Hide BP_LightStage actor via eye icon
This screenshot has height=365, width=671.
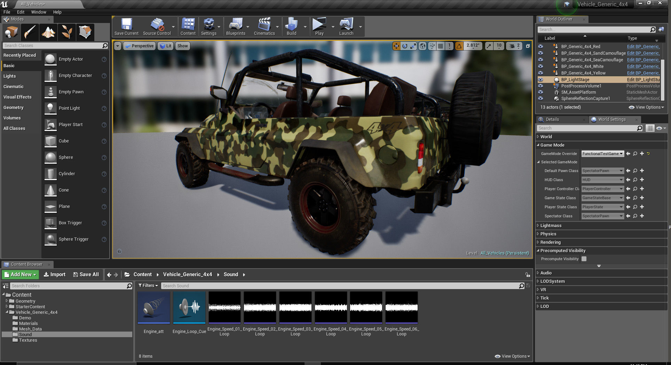click(540, 79)
